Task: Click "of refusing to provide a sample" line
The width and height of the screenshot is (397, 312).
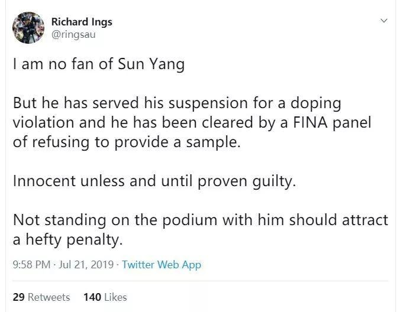Action: [x=127, y=142]
